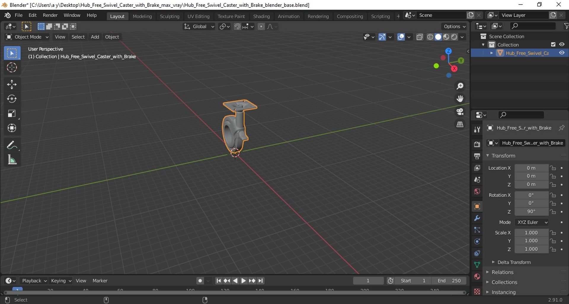Toggle proportional editing in header
569x304 pixels.
261,27
